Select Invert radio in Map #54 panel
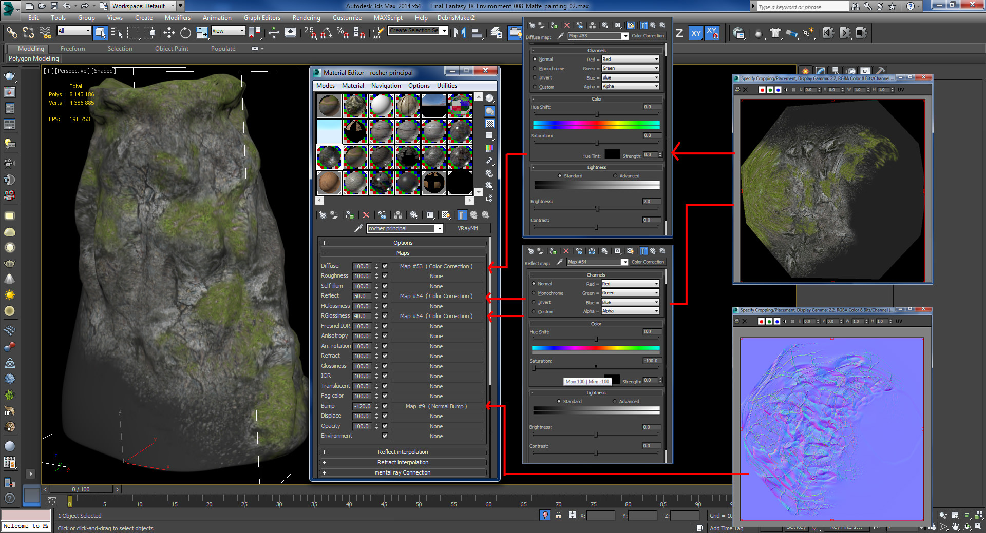Screen dimensions: 986x533 coord(534,303)
